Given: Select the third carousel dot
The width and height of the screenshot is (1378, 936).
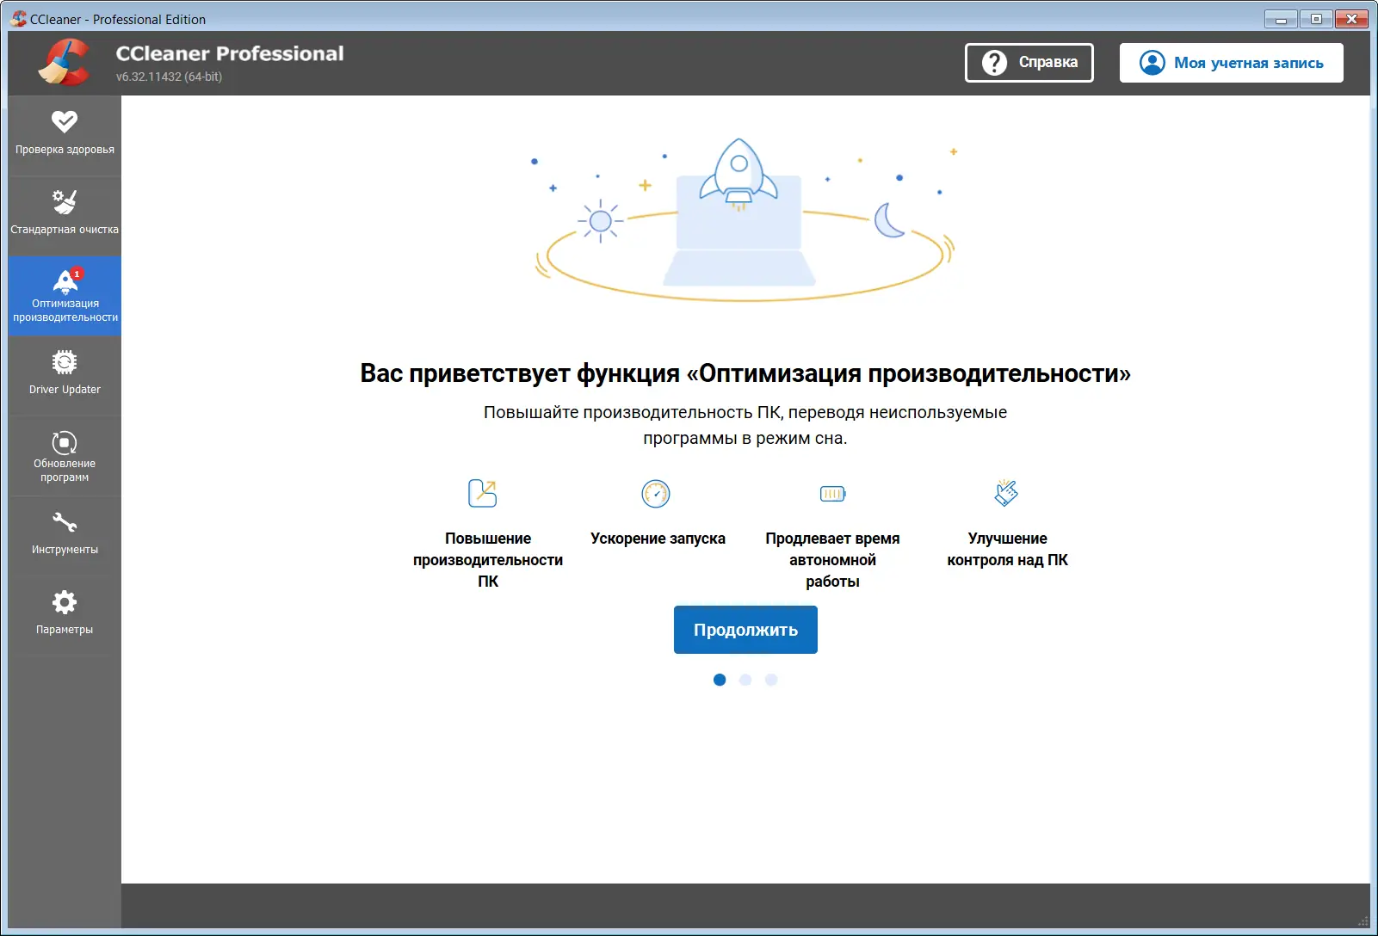Looking at the screenshot, I should pos(771,679).
